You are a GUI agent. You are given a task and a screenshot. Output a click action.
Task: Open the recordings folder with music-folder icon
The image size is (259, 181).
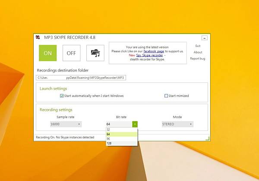pyautogui.click(x=95, y=53)
